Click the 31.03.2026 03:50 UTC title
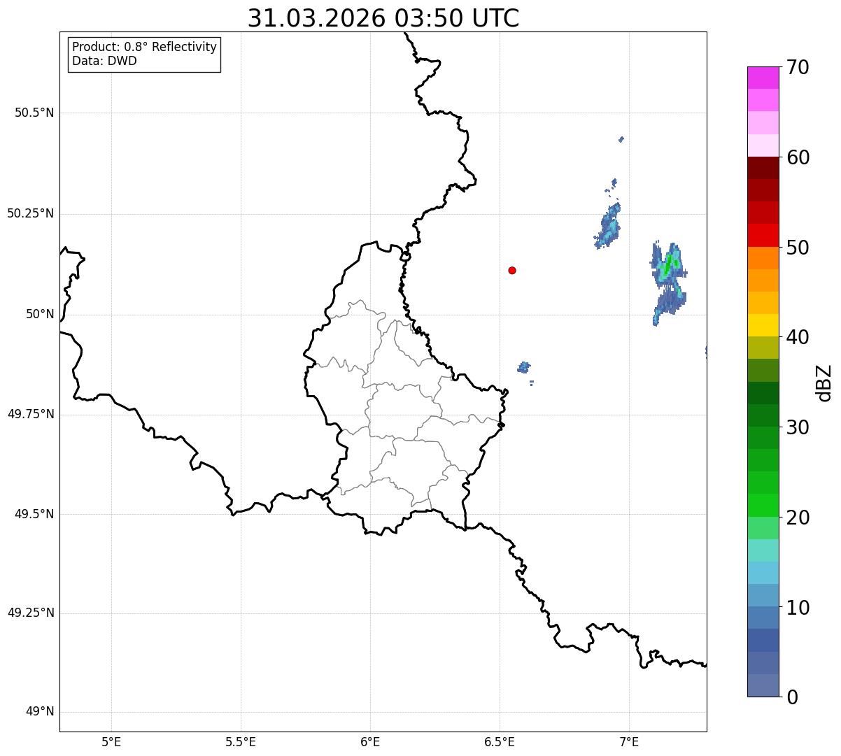This screenshot has width=841, height=756. pyautogui.click(x=383, y=18)
